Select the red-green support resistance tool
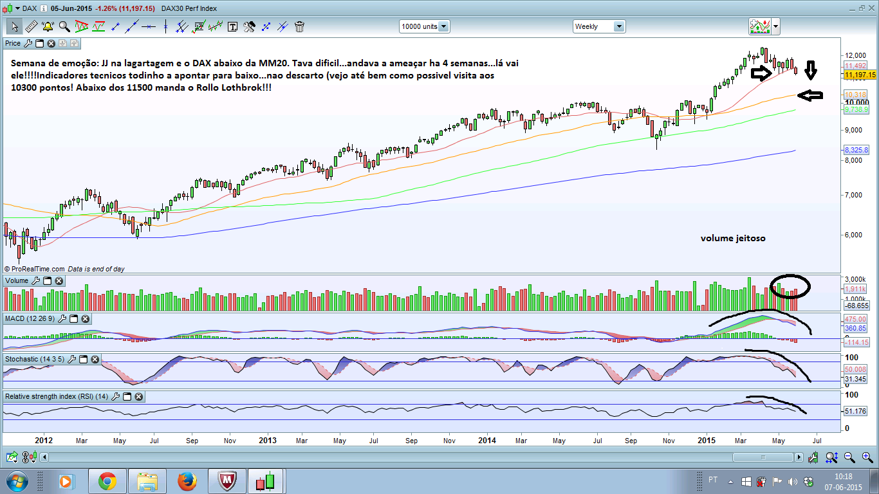The width and height of the screenshot is (879, 494). (x=98, y=26)
